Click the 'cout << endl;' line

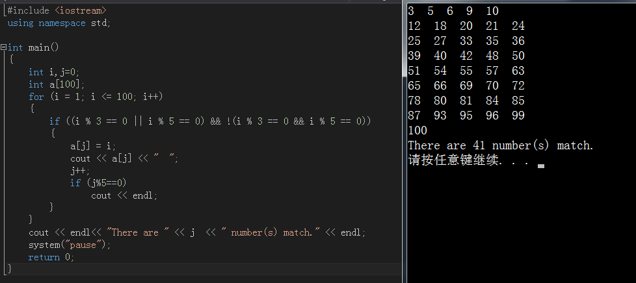coord(124,195)
